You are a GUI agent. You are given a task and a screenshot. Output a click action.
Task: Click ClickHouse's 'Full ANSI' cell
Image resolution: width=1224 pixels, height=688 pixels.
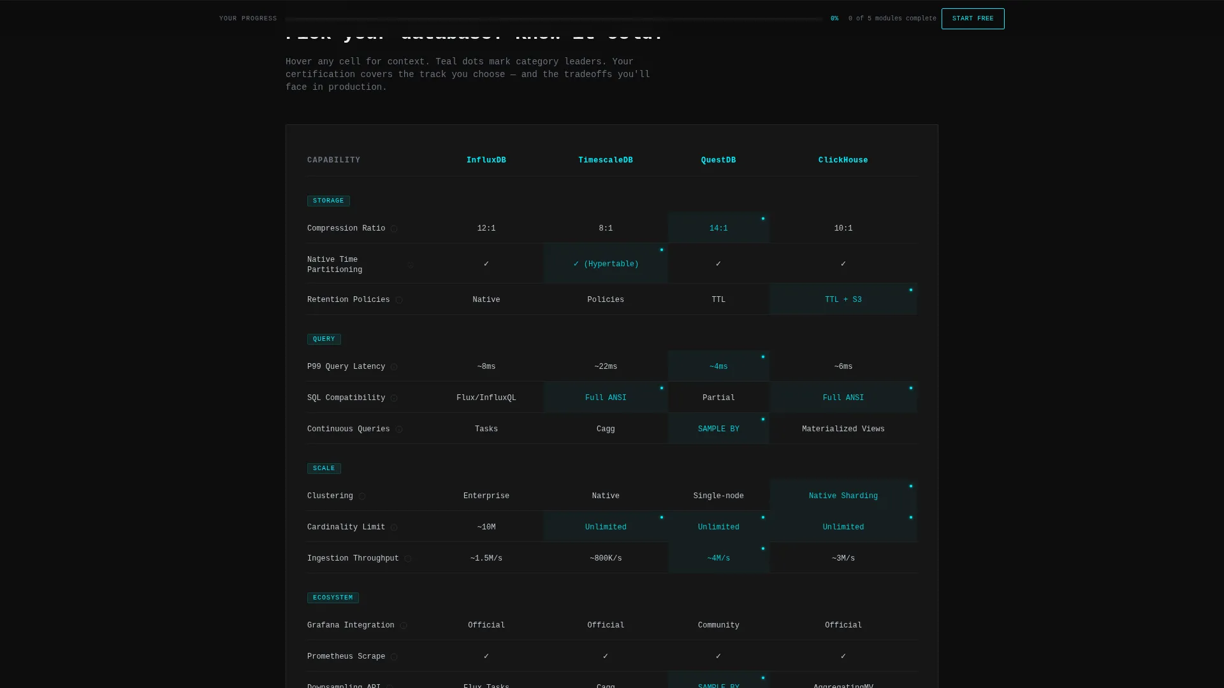point(843,398)
